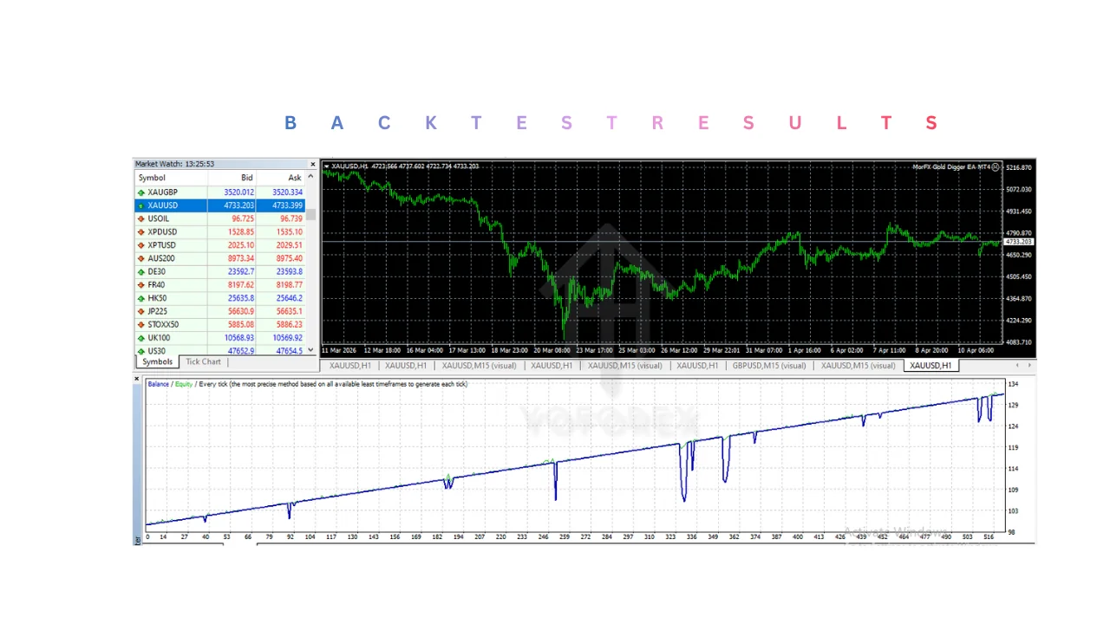Open the chart's symbol dropdown triangle
The height and width of the screenshot is (624, 1110).
(327, 166)
